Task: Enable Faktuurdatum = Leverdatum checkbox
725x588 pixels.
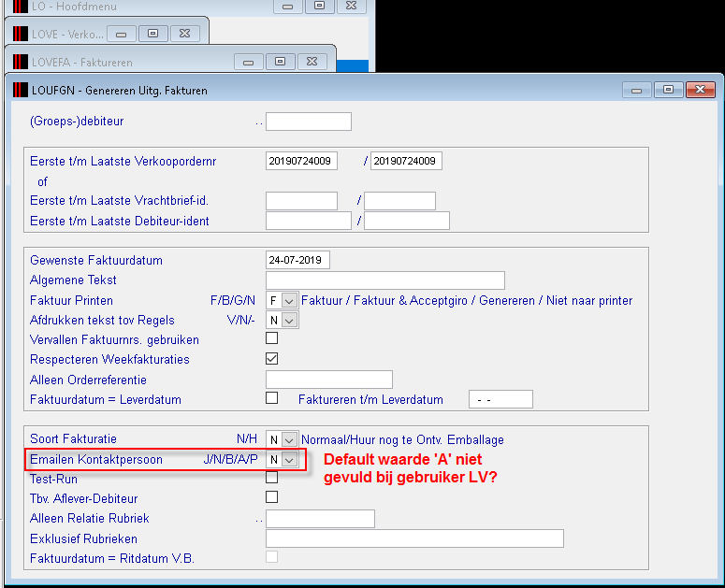Action: pos(272,397)
